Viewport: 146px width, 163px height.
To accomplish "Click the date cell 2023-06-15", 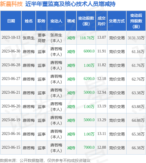I will coord(11,147).
